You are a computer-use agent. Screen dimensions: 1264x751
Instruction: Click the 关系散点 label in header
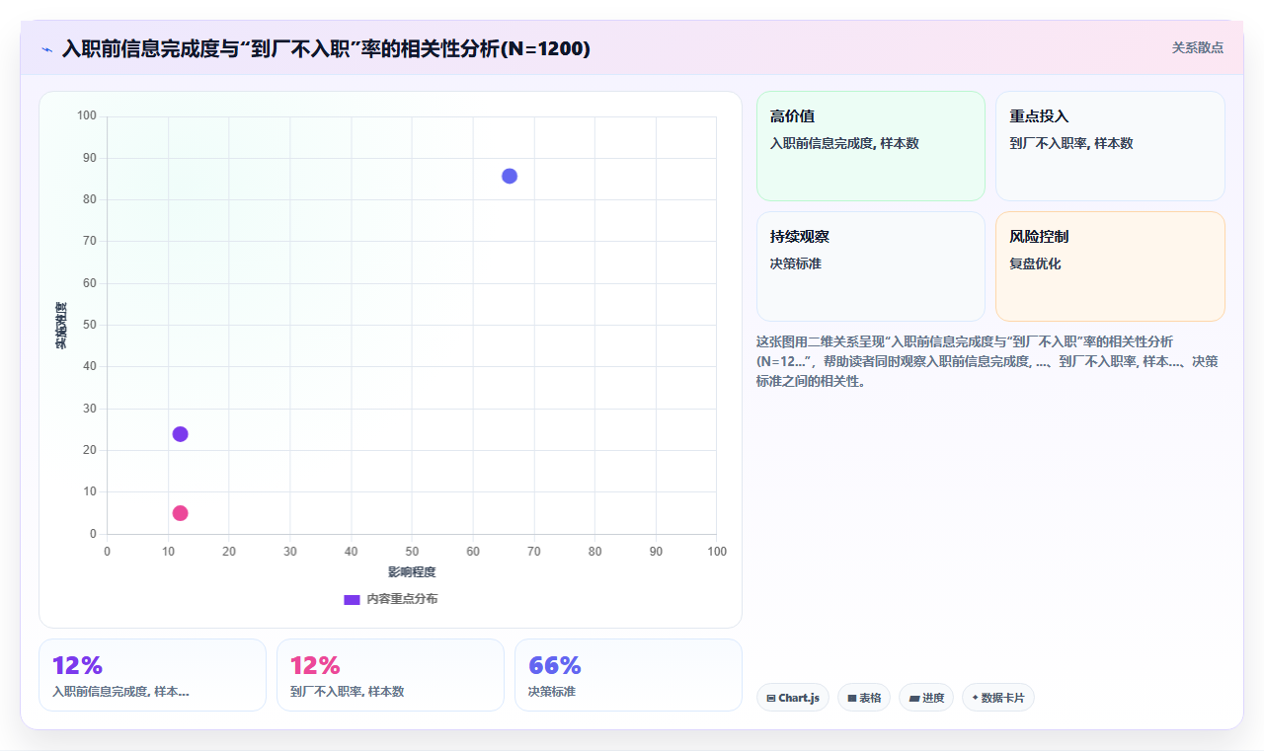tap(1197, 47)
